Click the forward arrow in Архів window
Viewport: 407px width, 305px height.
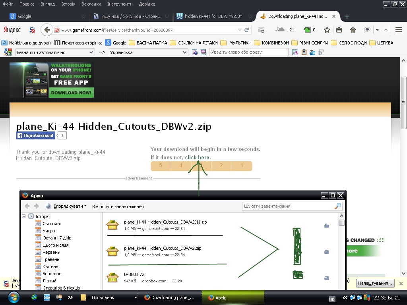click(x=36, y=206)
